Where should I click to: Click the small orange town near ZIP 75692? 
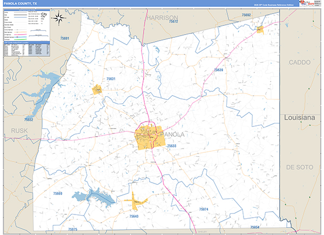(x=260, y=29)
